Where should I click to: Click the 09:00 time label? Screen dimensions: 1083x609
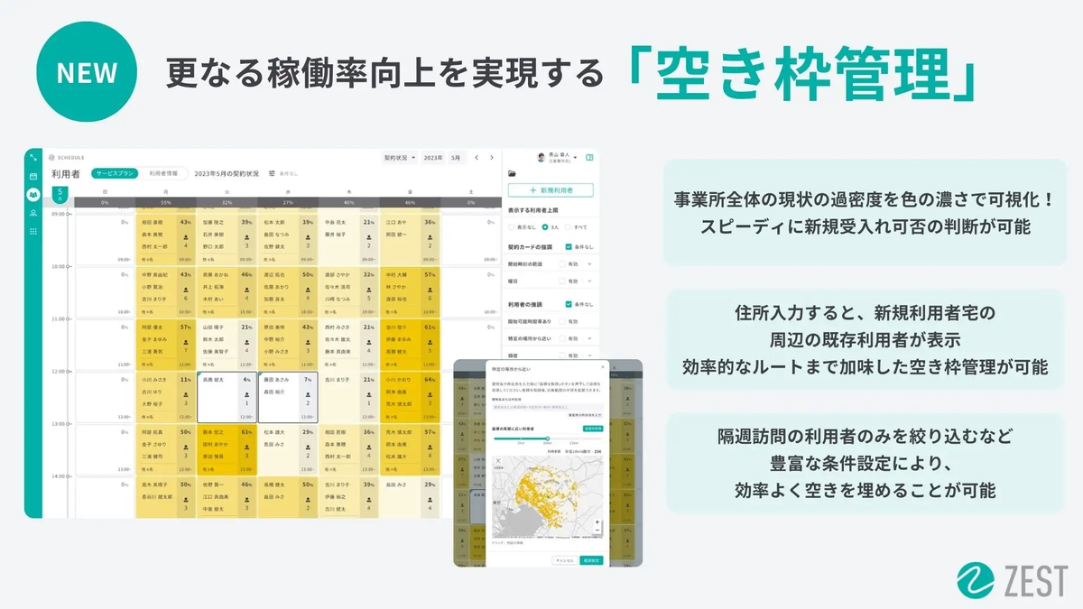(x=60, y=215)
